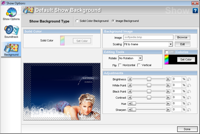Open the Soundtrack sidebar section

(11, 32)
